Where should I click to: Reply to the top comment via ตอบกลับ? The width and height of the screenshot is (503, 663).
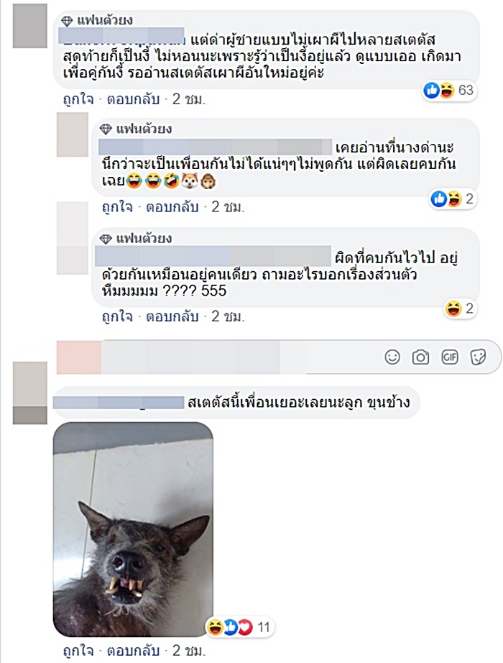point(134,99)
